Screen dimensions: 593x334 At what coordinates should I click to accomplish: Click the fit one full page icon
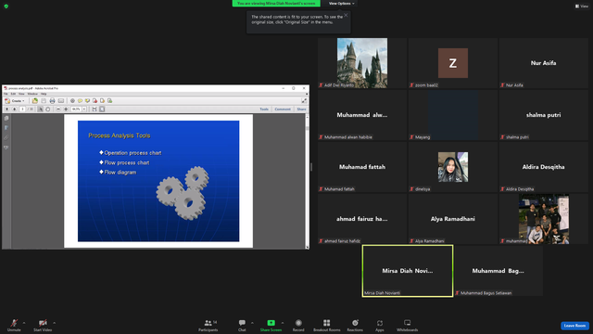[x=102, y=109]
